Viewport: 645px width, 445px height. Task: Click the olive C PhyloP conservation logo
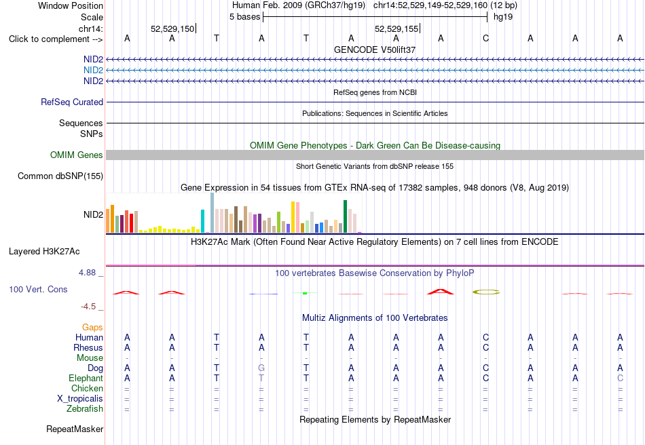[x=486, y=292]
